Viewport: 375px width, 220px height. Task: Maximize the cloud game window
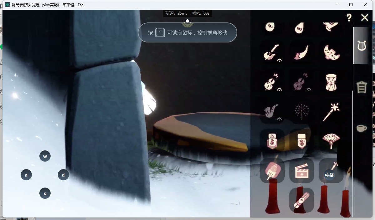[x=351, y=5]
